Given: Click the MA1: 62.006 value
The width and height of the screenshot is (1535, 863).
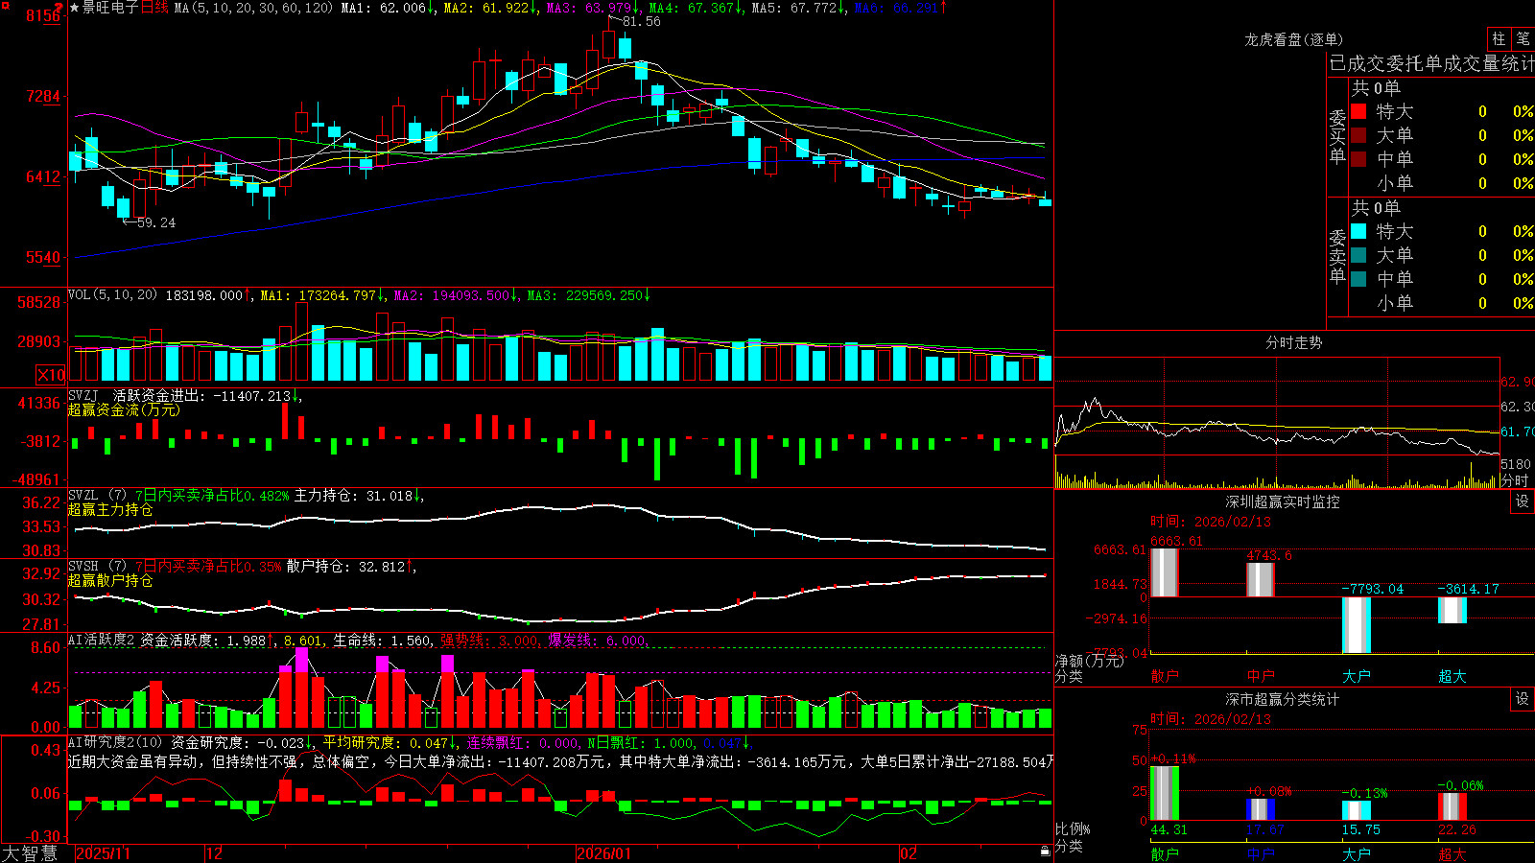Looking at the screenshot, I should tap(388, 8).
